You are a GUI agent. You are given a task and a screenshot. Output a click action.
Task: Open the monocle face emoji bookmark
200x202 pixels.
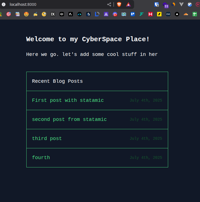44,14
